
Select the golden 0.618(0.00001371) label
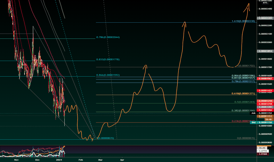(x=243, y=94)
